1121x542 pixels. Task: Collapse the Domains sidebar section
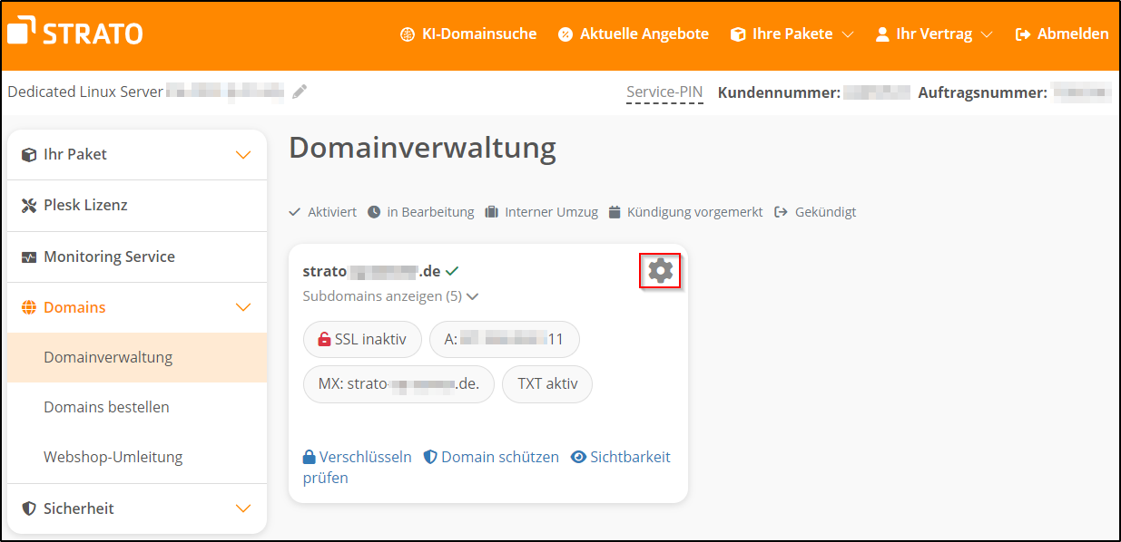pyautogui.click(x=136, y=307)
